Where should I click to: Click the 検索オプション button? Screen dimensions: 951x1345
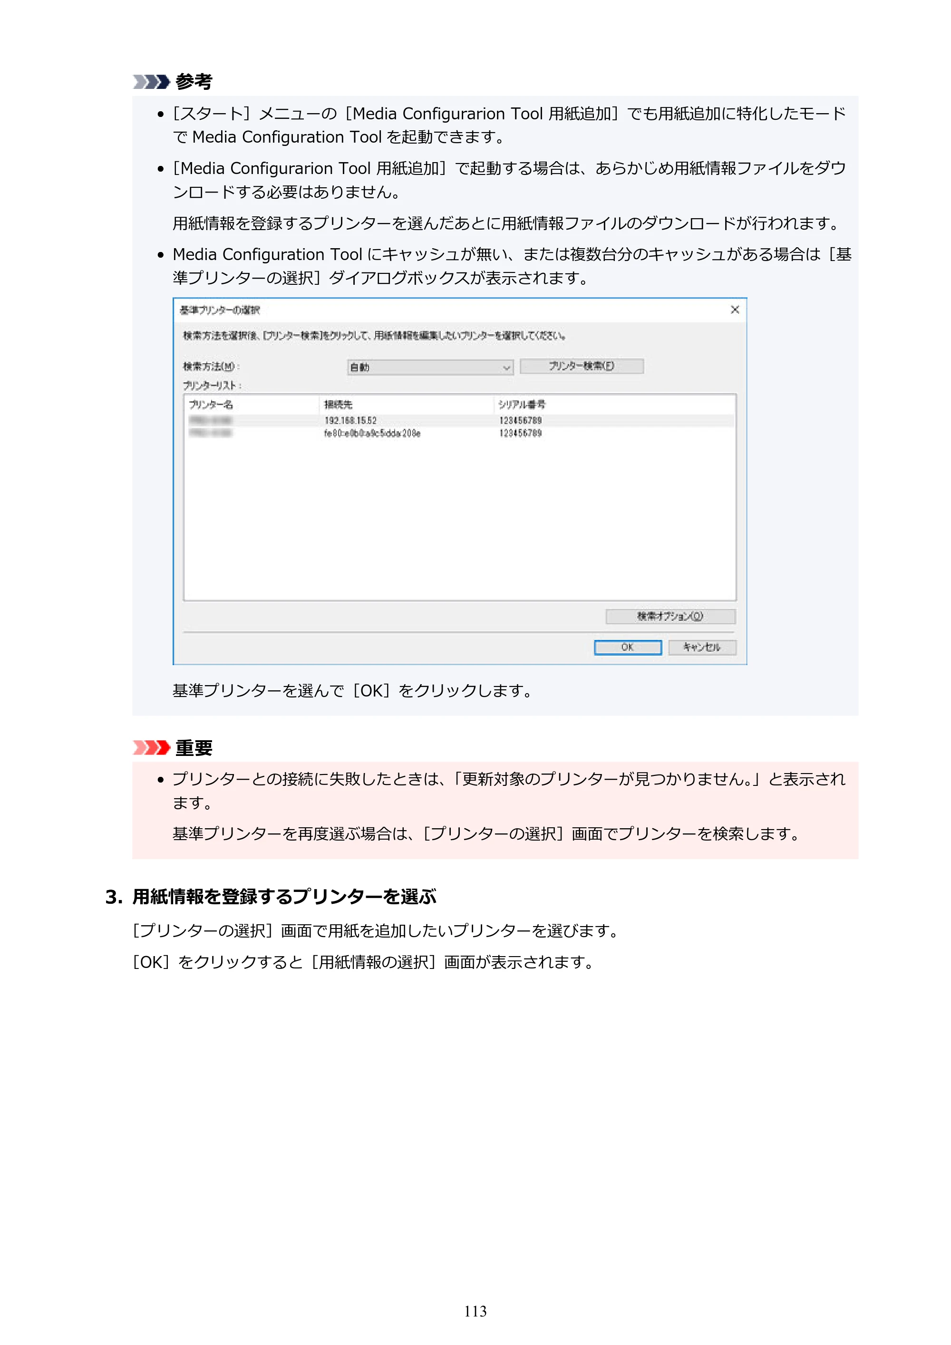click(x=670, y=616)
